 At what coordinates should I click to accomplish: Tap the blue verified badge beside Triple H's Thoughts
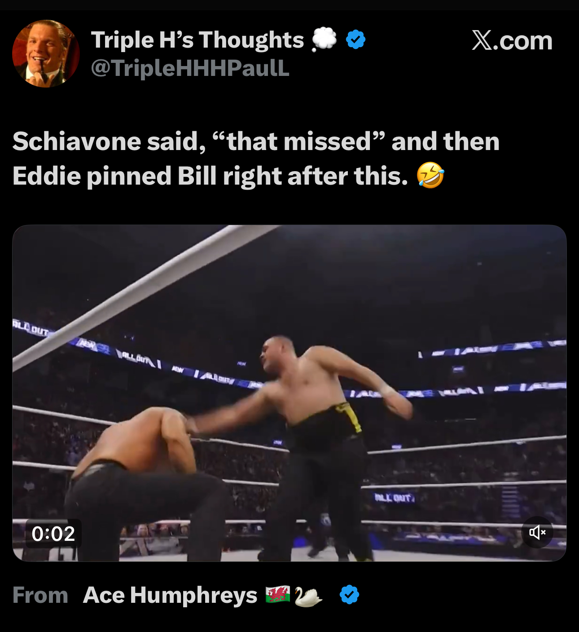355,40
